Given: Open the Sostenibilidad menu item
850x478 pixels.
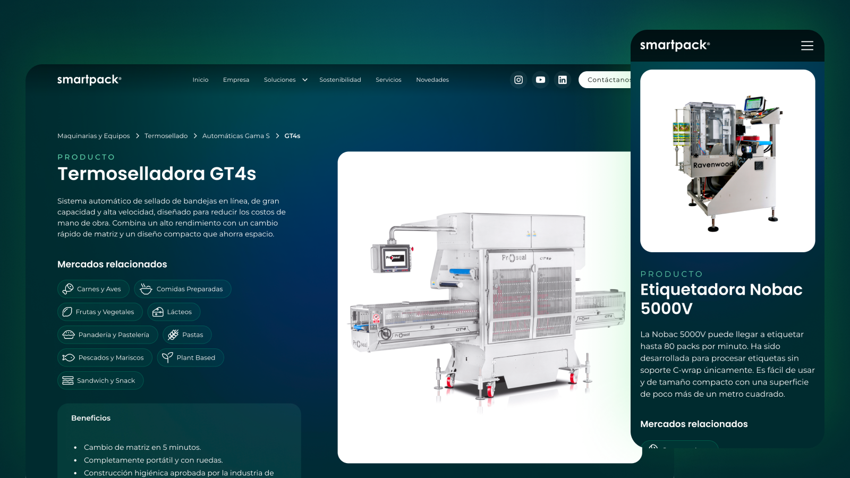Looking at the screenshot, I should [x=340, y=80].
